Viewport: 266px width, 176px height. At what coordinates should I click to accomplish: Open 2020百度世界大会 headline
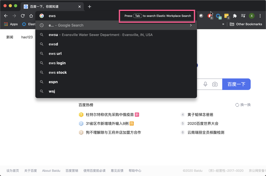tap(203, 124)
